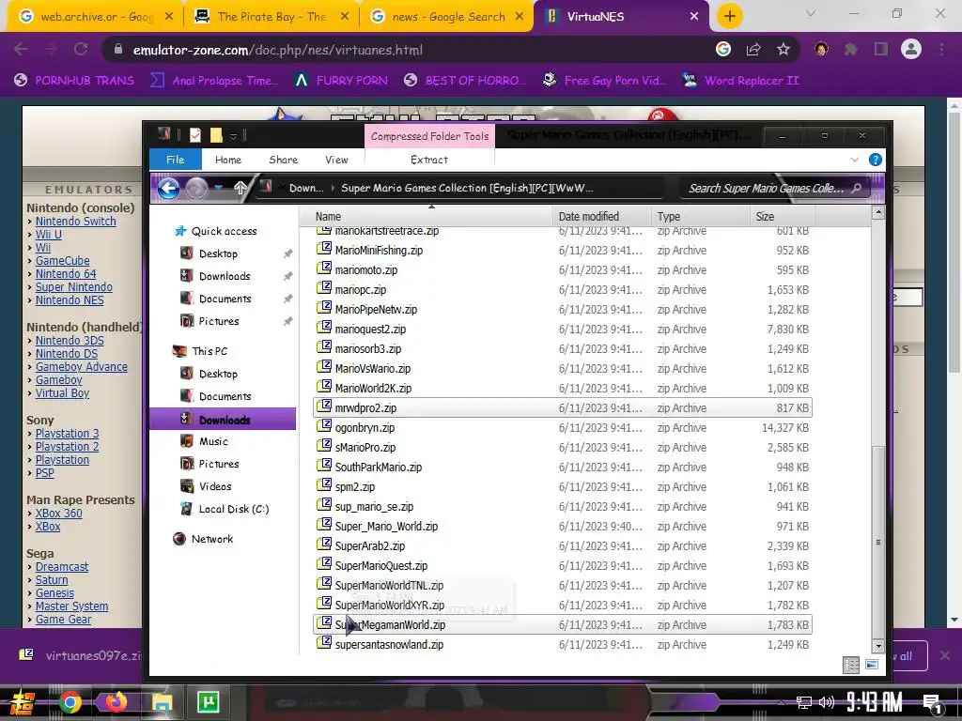Click the Local Disk (C:) drive icon

coord(186,509)
